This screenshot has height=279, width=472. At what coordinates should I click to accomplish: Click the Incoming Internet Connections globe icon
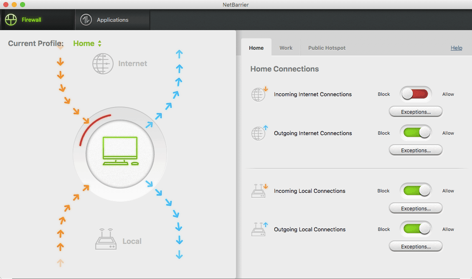[x=259, y=94]
